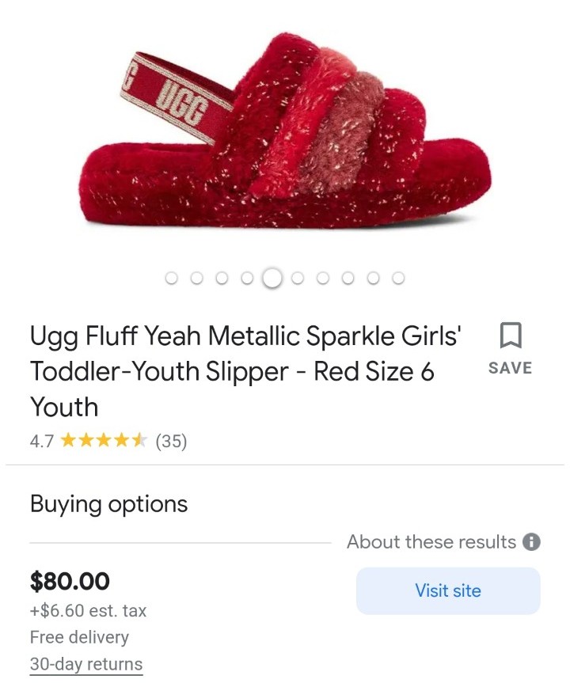Select the fourth image carousel dot
Viewport: 570px width, 683px height.
pos(247,278)
